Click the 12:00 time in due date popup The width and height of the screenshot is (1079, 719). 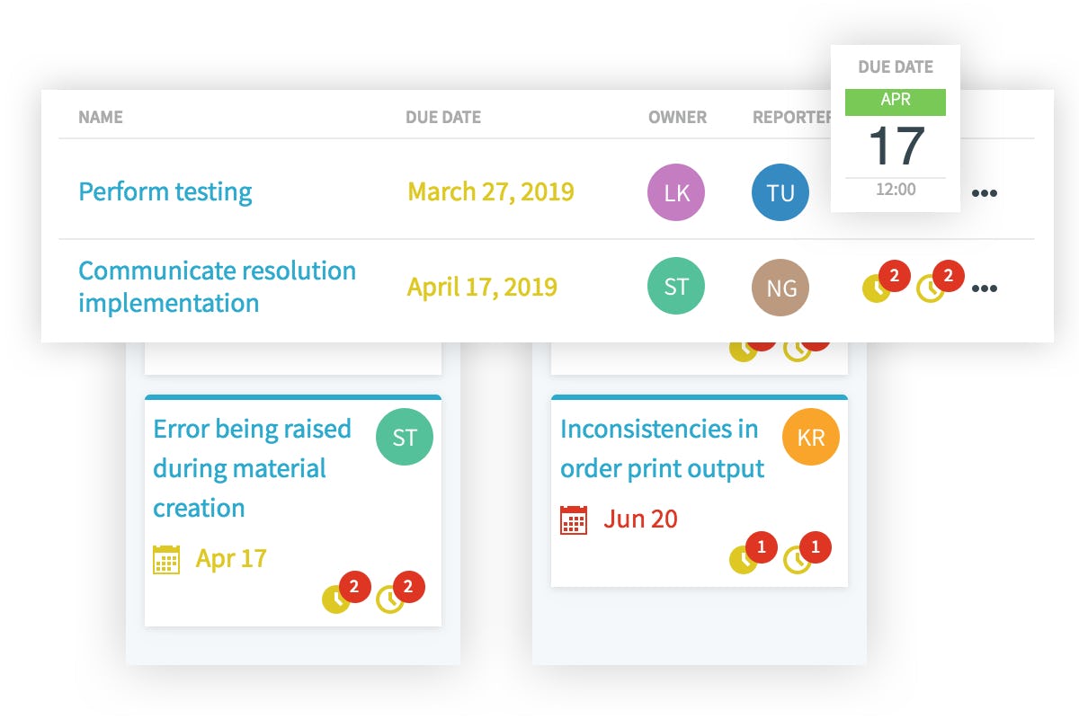(x=896, y=190)
